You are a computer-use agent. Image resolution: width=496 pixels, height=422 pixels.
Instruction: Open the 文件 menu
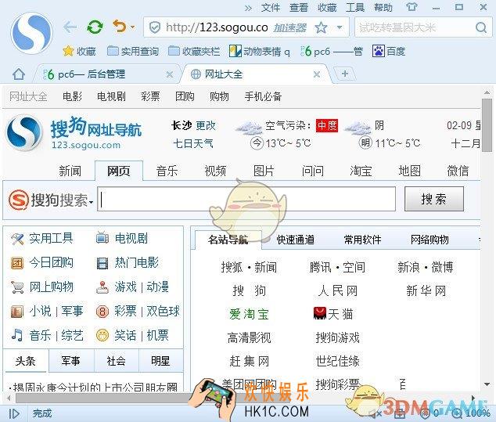[271, 8]
